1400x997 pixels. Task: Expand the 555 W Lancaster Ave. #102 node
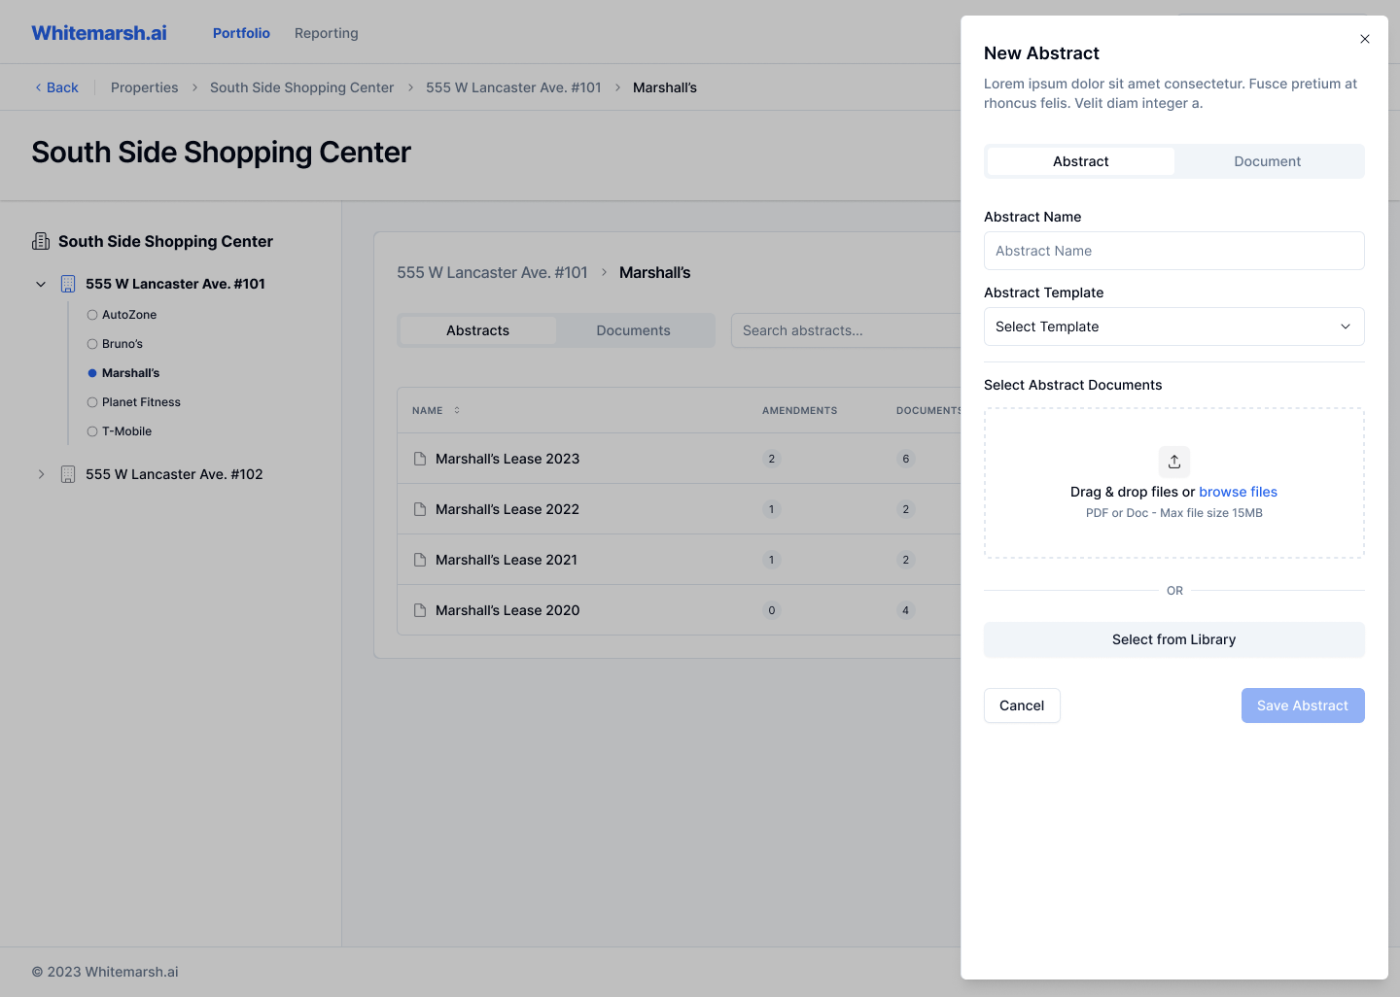tap(41, 474)
